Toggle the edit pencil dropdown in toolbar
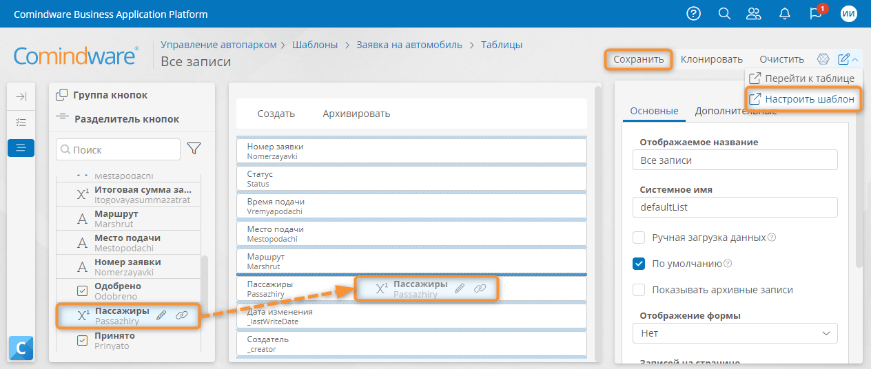Viewport: 871px width, 369px height. 848,59
